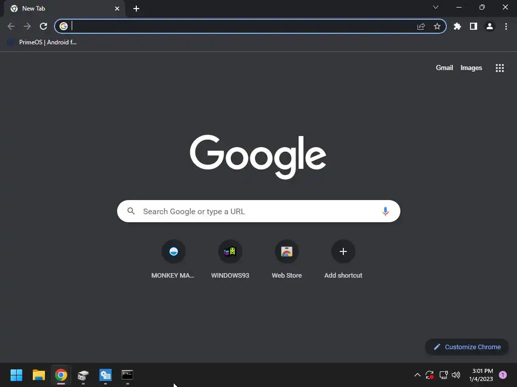Click the Google icon in address bar
The width and height of the screenshot is (517, 387).
coord(64,26)
